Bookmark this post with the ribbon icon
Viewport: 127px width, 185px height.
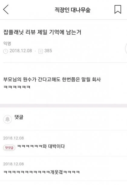pos(118,9)
